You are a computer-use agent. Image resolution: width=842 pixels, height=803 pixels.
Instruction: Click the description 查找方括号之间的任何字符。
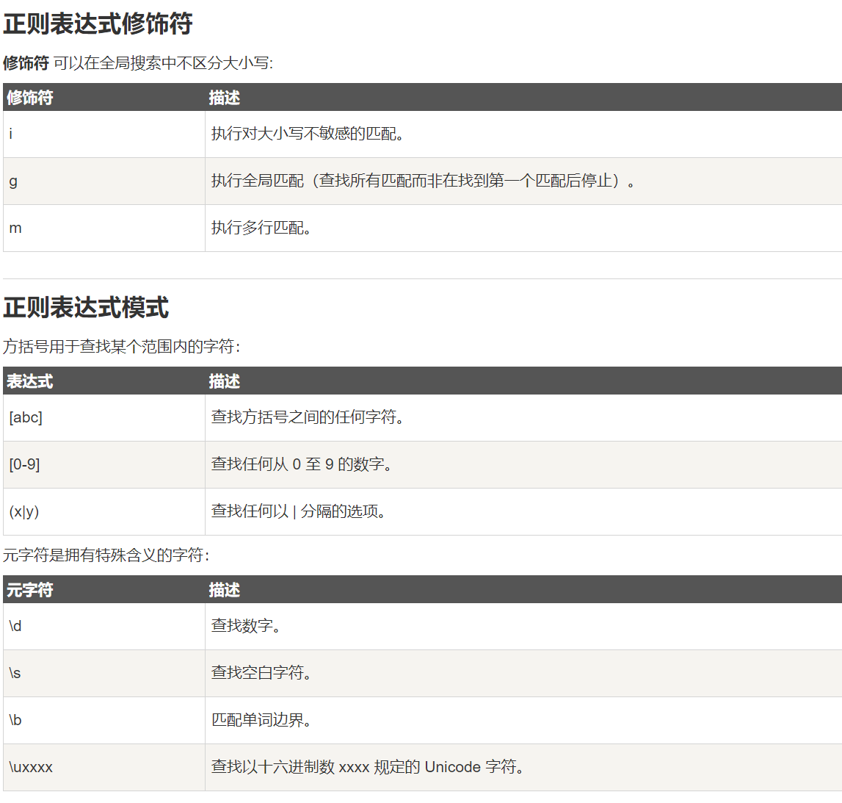[308, 417]
